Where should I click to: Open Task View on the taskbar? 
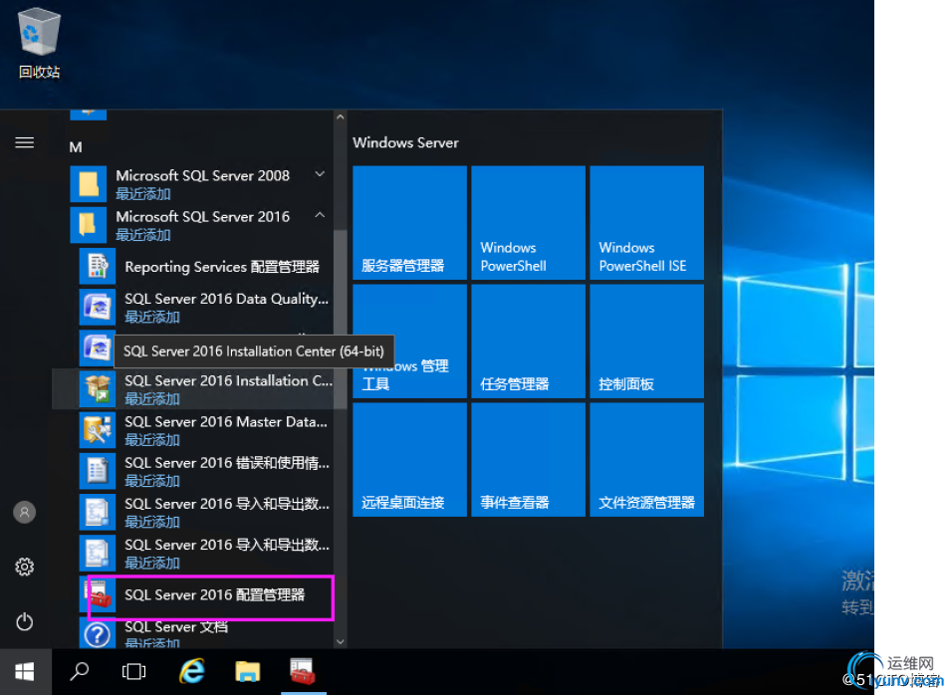[133, 671]
